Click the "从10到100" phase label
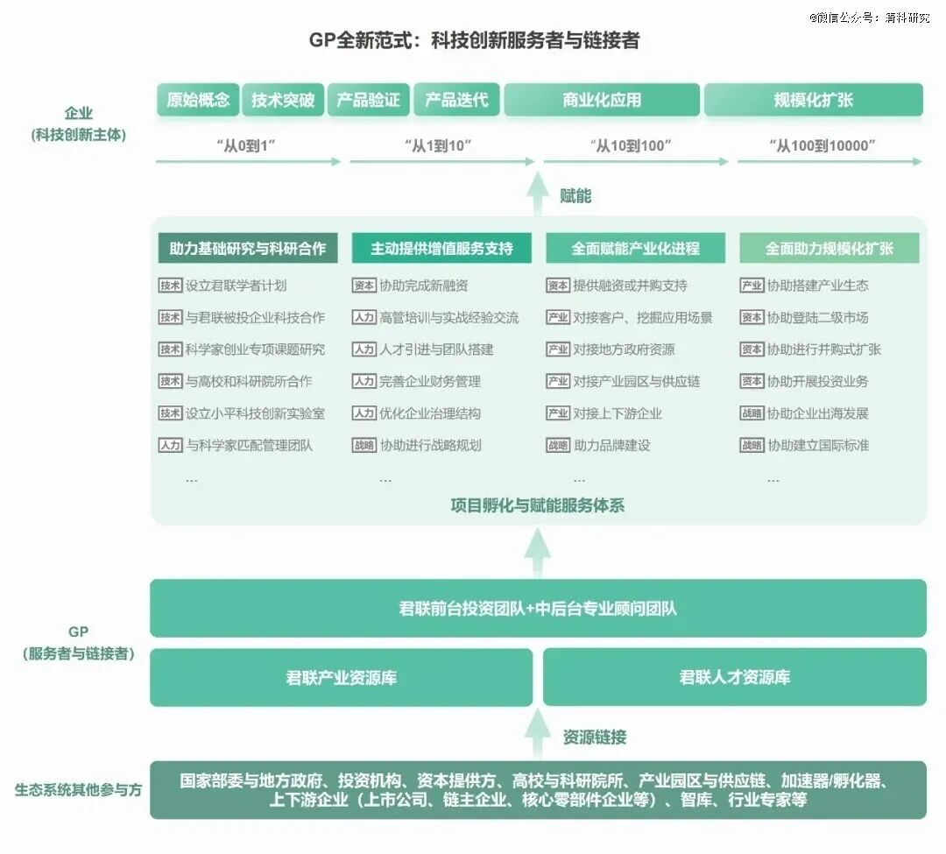Viewport: 946px width, 854px height. 631,145
